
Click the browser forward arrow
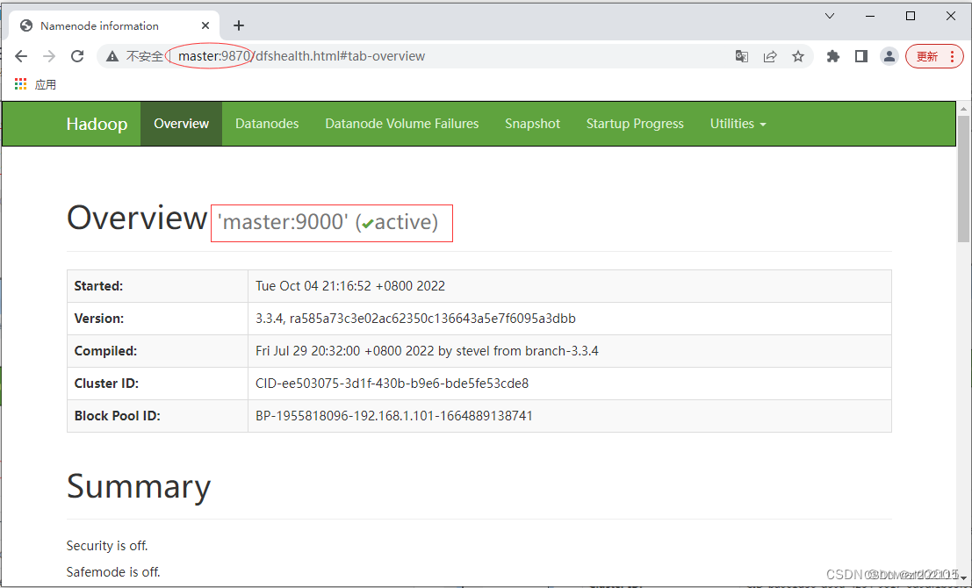(x=49, y=56)
